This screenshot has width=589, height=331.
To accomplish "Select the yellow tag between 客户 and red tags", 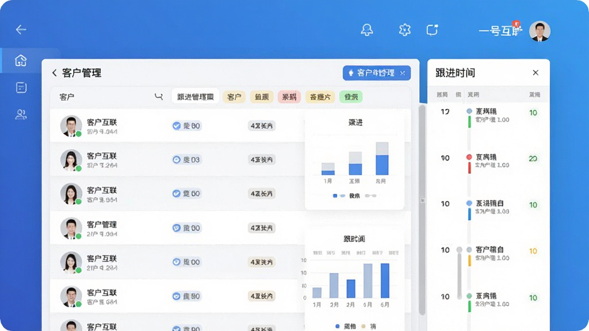I will tap(262, 97).
